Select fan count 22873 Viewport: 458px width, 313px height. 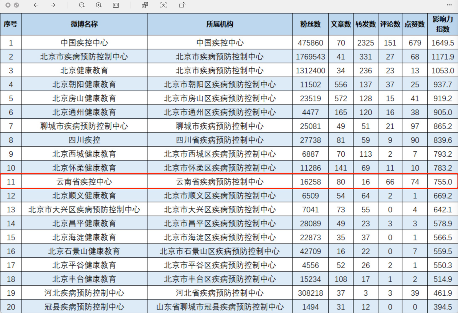(x=311, y=237)
